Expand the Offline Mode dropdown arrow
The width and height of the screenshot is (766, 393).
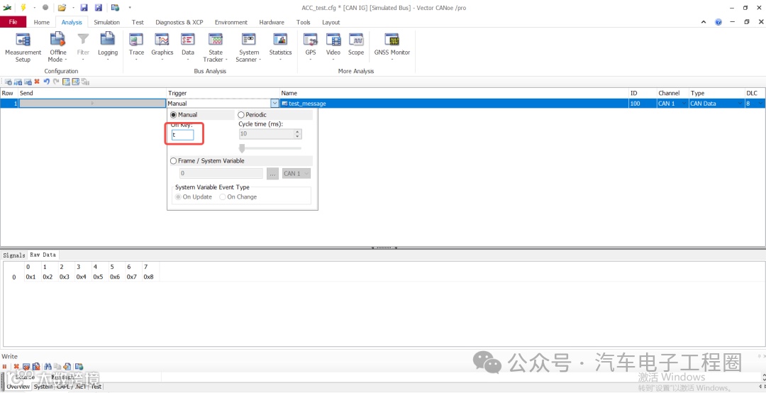[x=66, y=60]
